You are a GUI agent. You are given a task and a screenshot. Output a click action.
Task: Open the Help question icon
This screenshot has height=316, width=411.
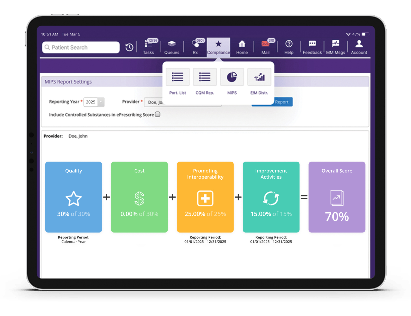pos(289,44)
